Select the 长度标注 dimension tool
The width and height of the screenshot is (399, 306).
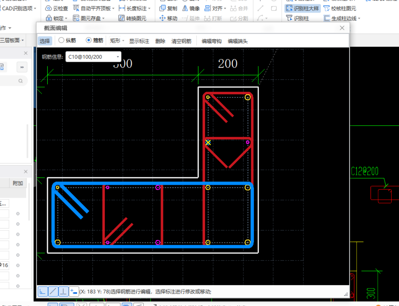[134, 9]
